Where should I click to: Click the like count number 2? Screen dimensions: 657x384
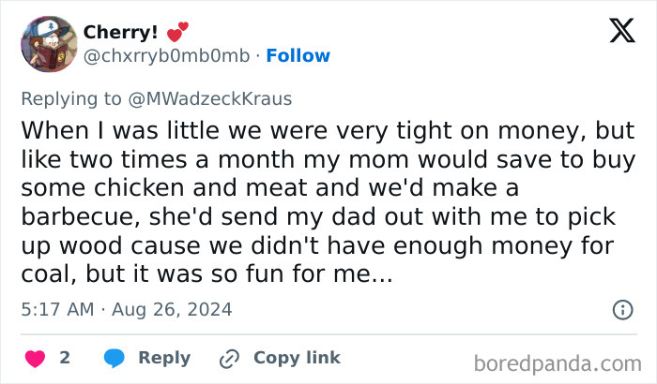65,358
